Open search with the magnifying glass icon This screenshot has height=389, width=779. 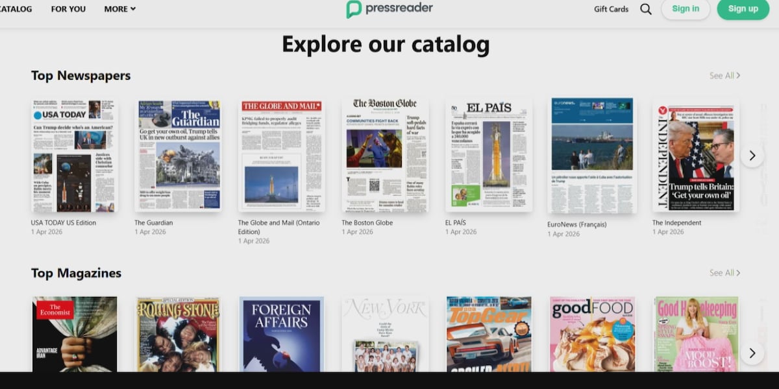(x=645, y=9)
